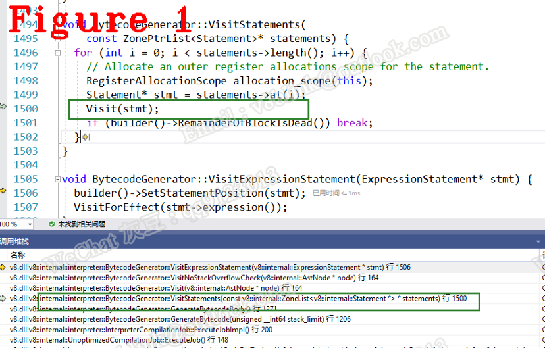The image size is (545, 348).
Task: Click the yellow arrow on the VisitExpressionStatement stack frame
Action: pyautogui.click(x=3, y=268)
